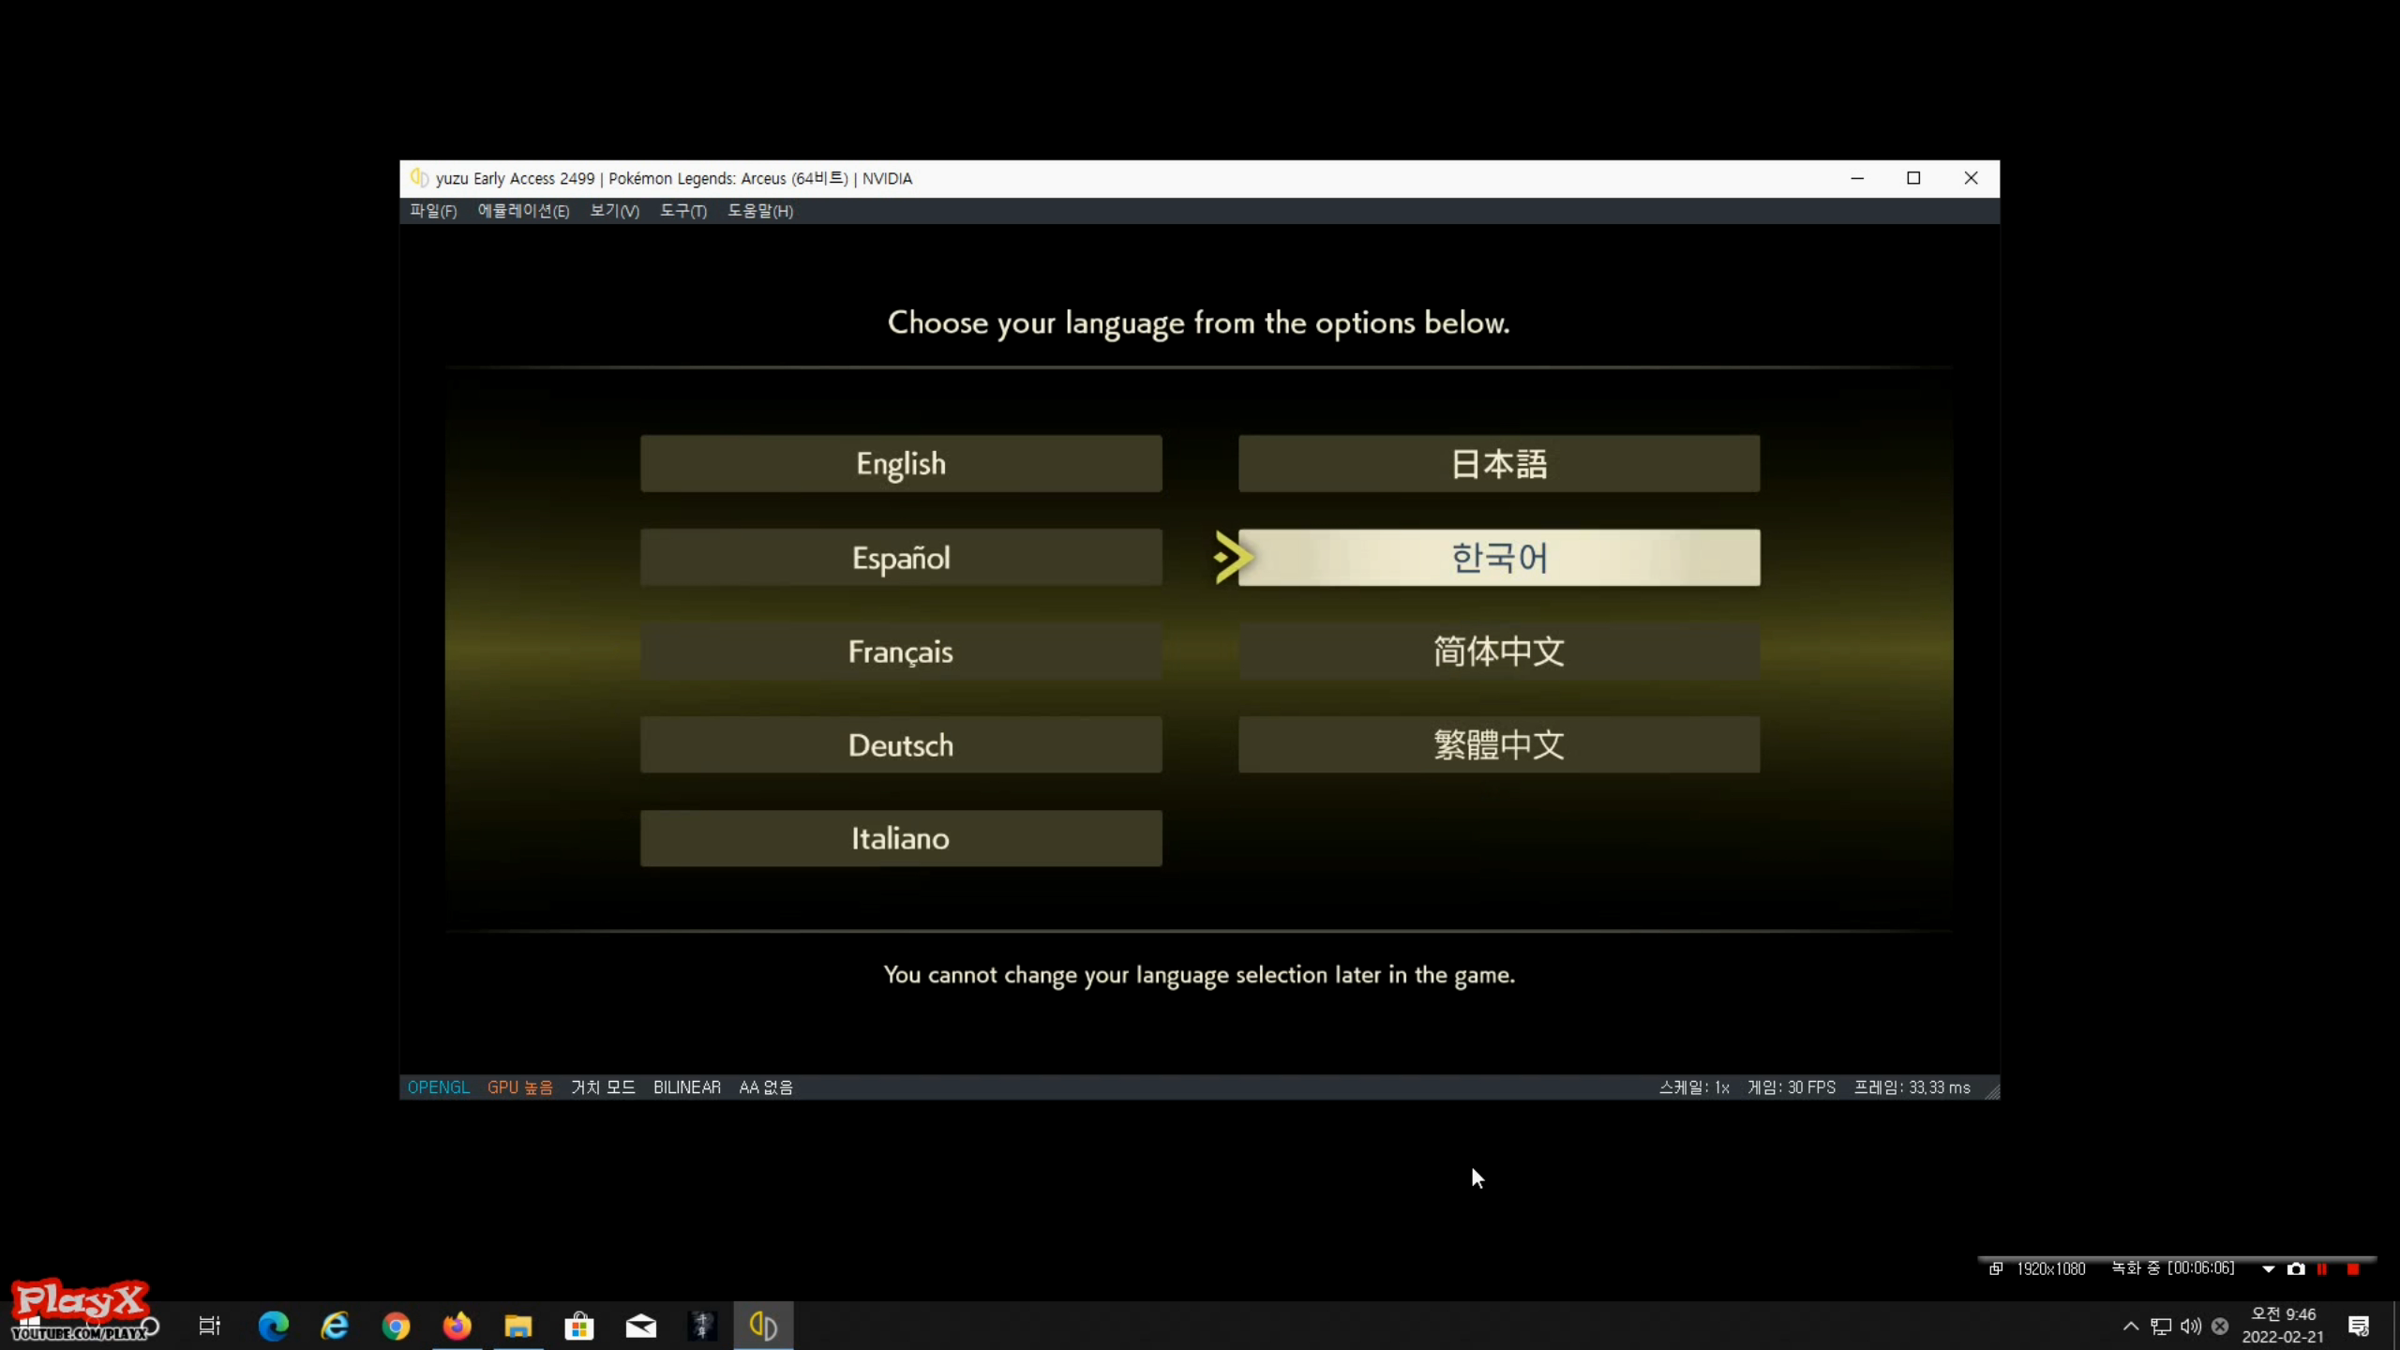Screen dimensions: 2400x1350
Task: Open the volume icon in system tray
Action: pos(2190,1326)
